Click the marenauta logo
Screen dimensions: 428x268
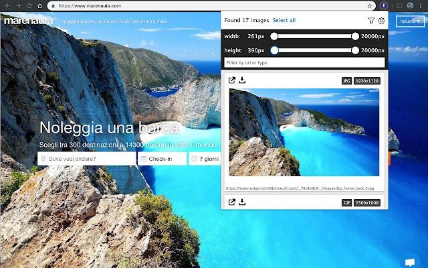pos(27,21)
